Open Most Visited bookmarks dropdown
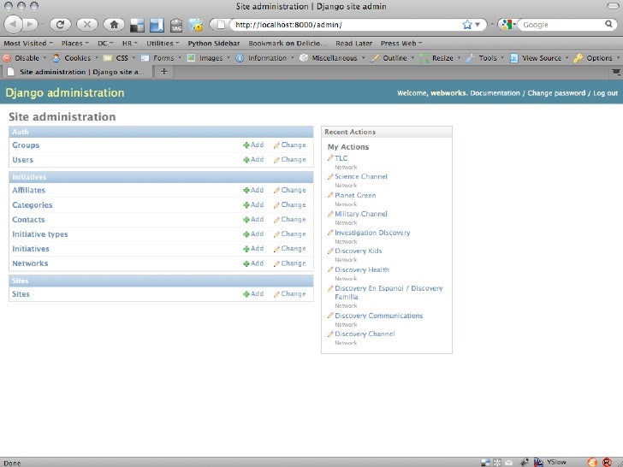Screen dimensions: 623x467 click(x=28, y=44)
